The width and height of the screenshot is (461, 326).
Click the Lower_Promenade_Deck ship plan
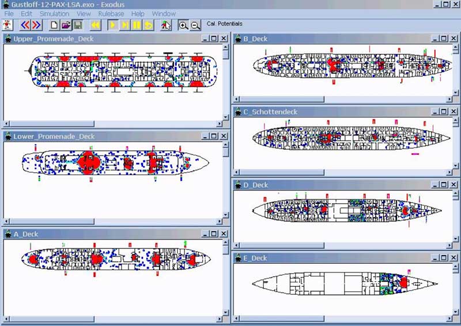pyautogui.click(x=116, y=162)
